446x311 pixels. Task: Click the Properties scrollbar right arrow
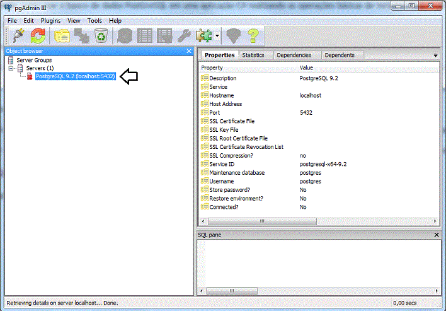[435, 221]
